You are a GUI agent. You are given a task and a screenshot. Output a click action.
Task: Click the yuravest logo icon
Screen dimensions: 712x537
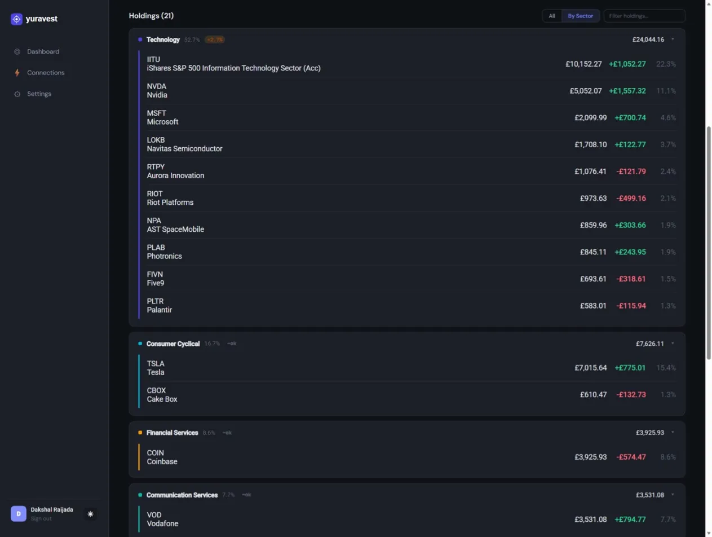pyautogui.click(x=16, y=19)
